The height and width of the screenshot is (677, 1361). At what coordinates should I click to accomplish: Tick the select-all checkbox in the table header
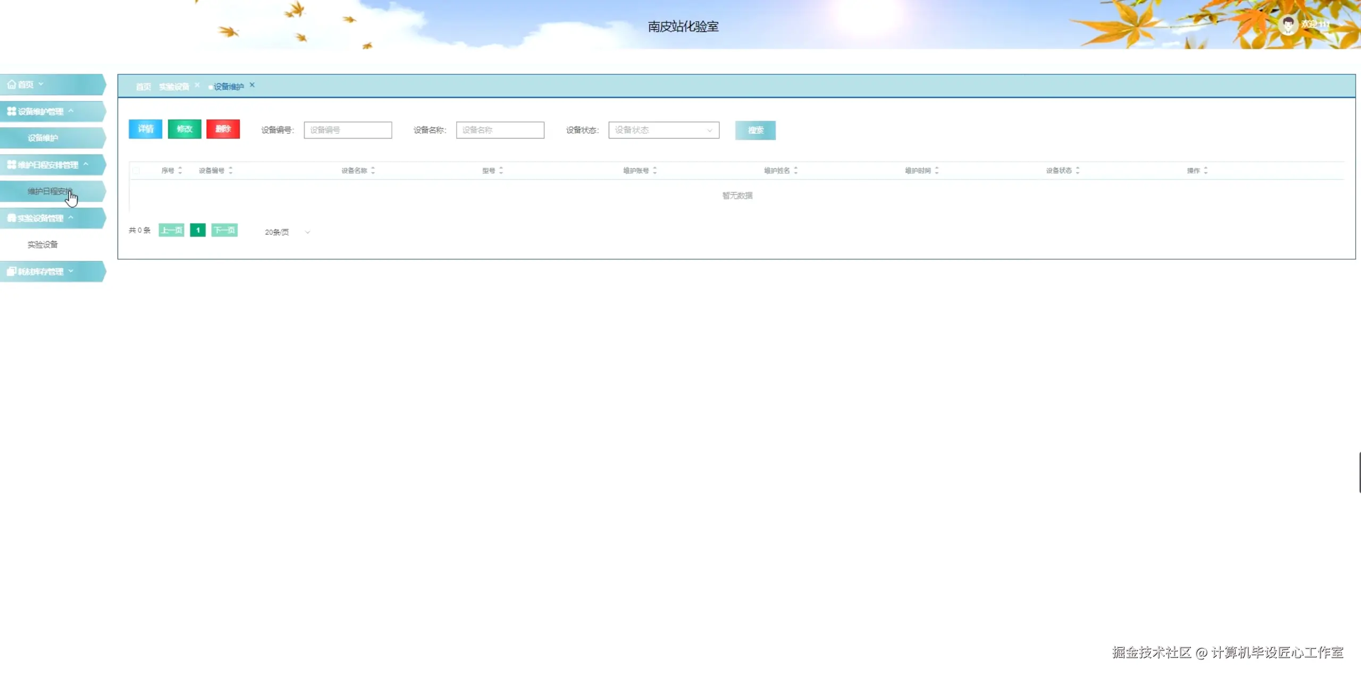click(137, 170)
